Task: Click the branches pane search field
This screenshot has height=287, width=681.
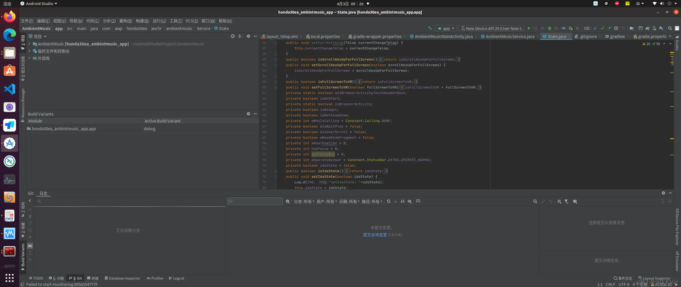Action: click(130, 201)
